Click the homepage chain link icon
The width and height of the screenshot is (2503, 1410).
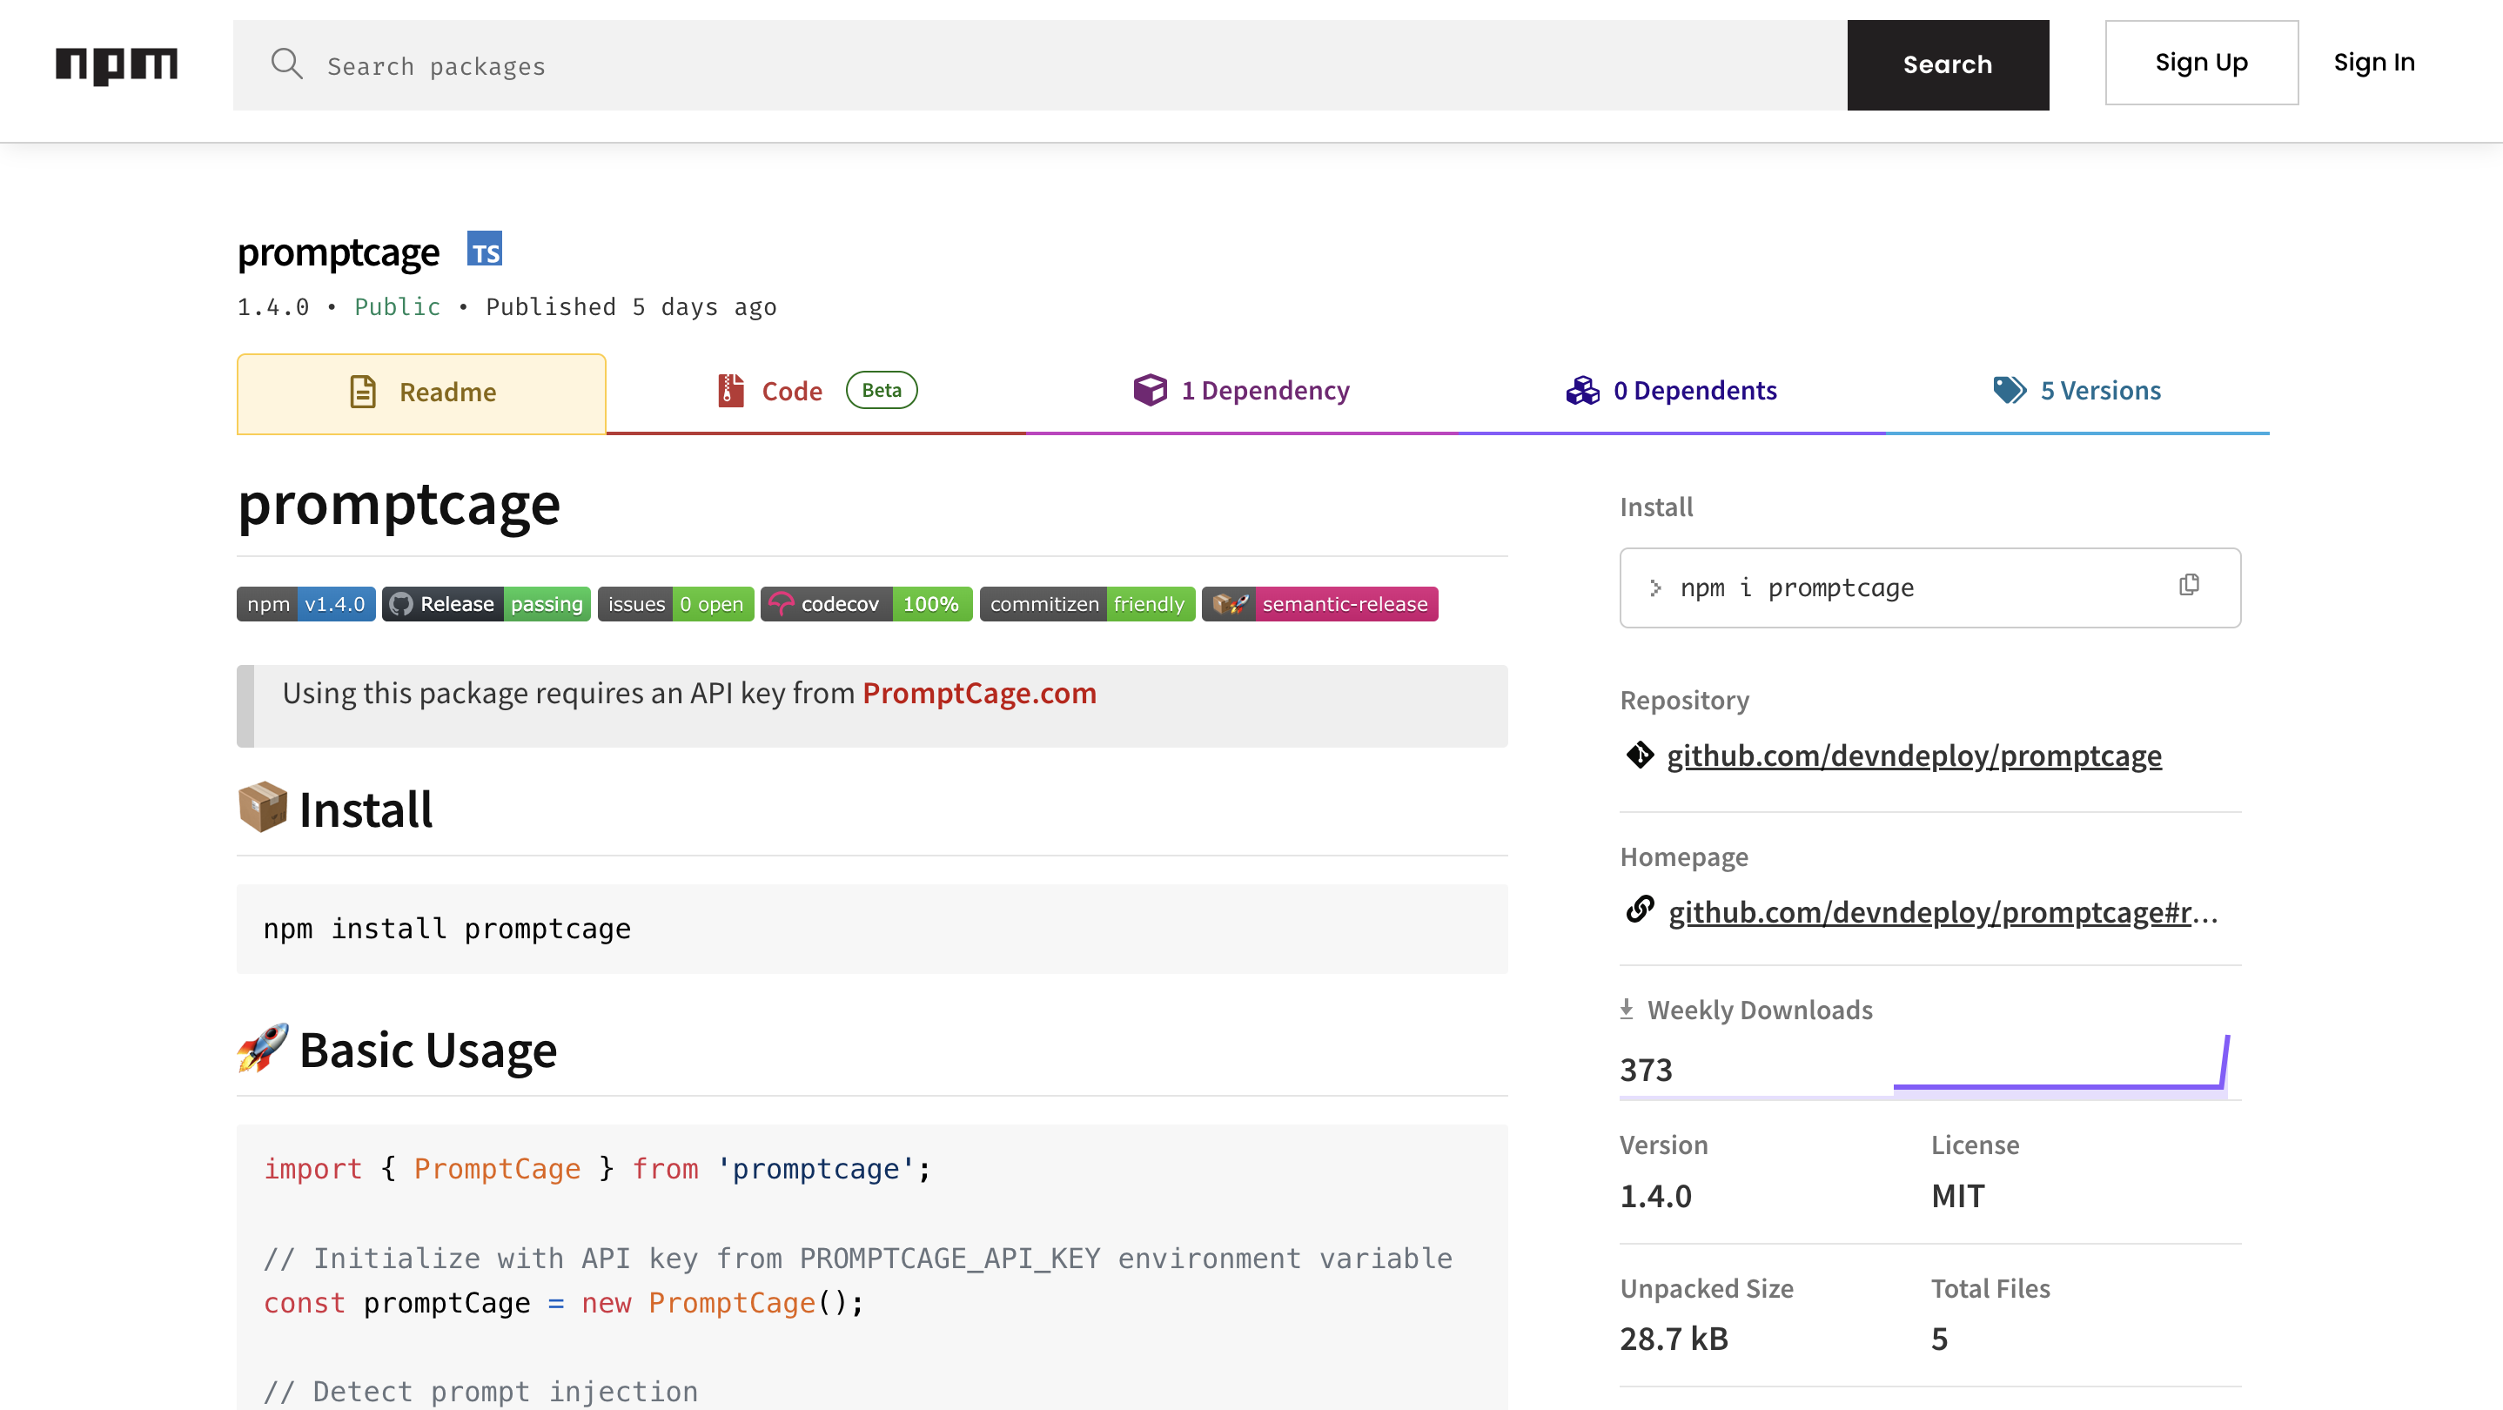[1639, 910]
